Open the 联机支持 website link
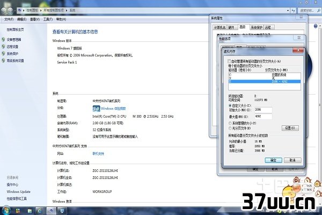 [x=98, y=154]
